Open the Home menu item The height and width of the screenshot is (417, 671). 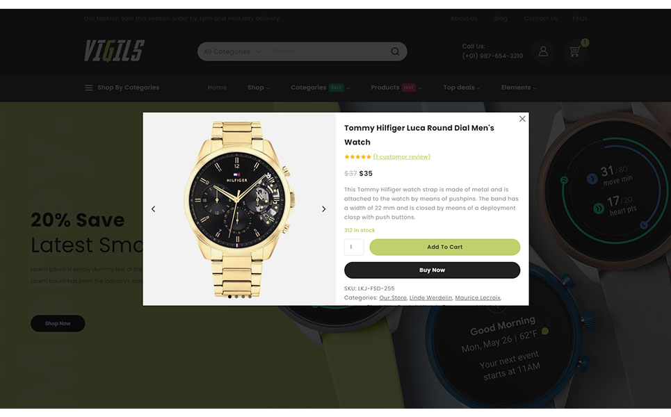(x=217, y=88)
